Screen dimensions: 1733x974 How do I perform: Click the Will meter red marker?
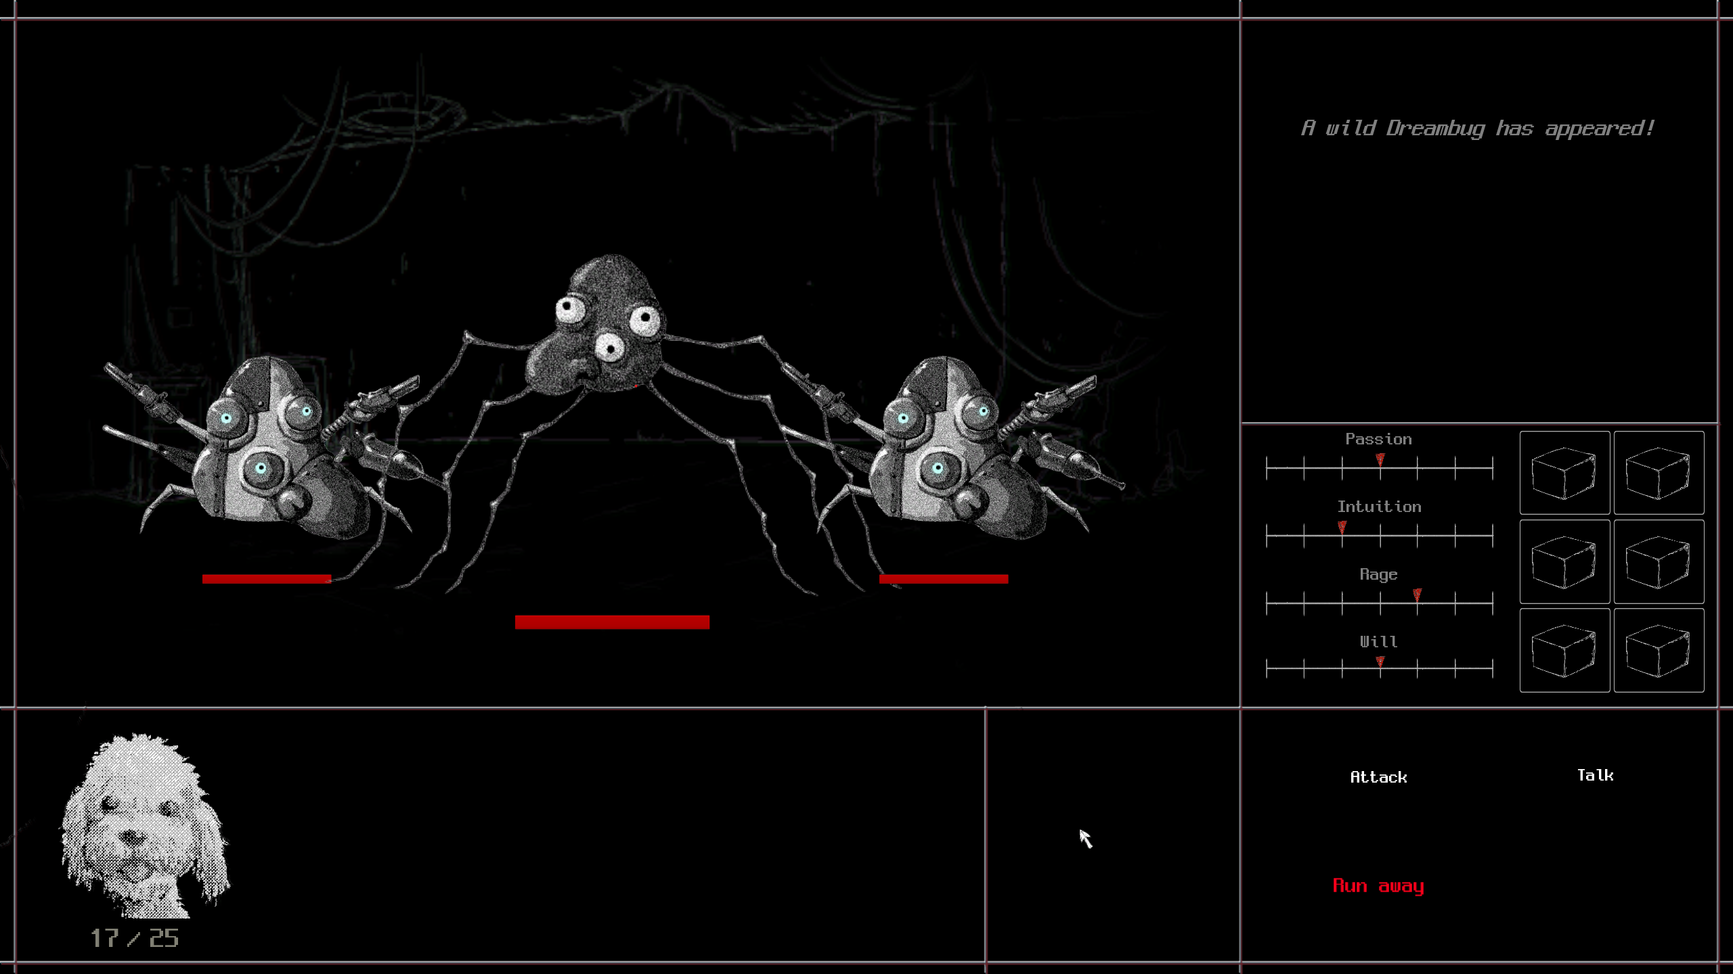[x=1380, y=662]
